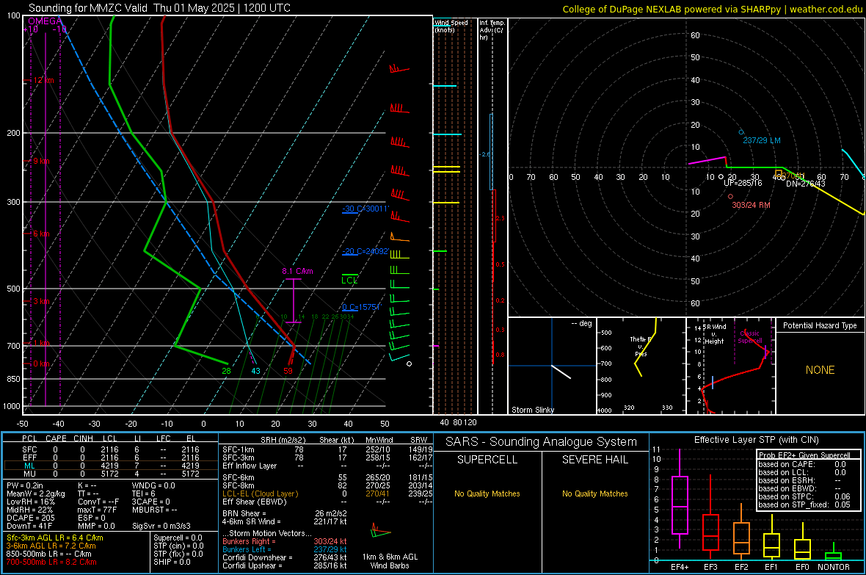The image size is (866, 575).
Task: Click the Potential Hazard Type header
Action: coord(820,325)
